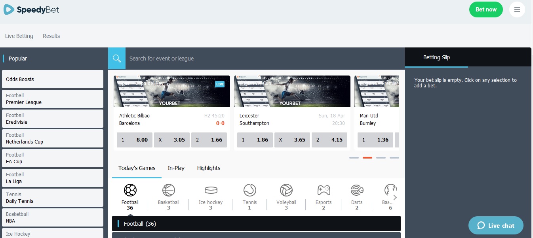Screen dimensions: 533x238
Task: Select the Tennis sport icon
Action: tap(249, 191)
